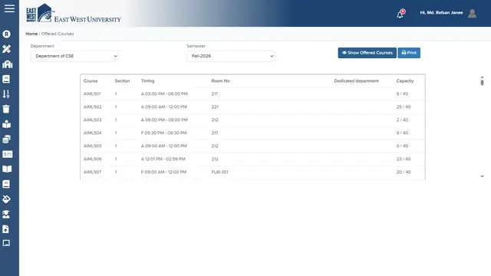Open the pencil and ruler sidebar icon

[7, 49]
